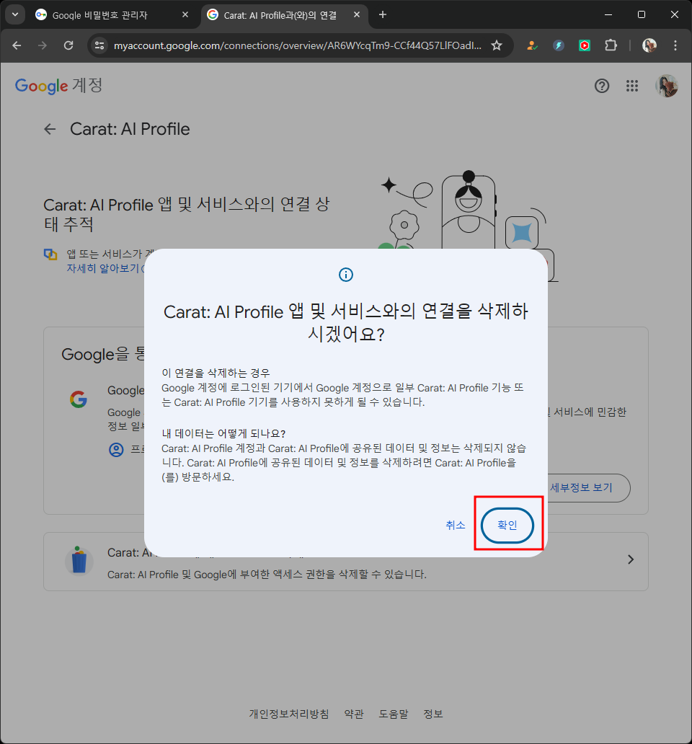The width and height of the screenshot is (692, 744).
Task: Open the Google apps grid
Action: (631, 86)
